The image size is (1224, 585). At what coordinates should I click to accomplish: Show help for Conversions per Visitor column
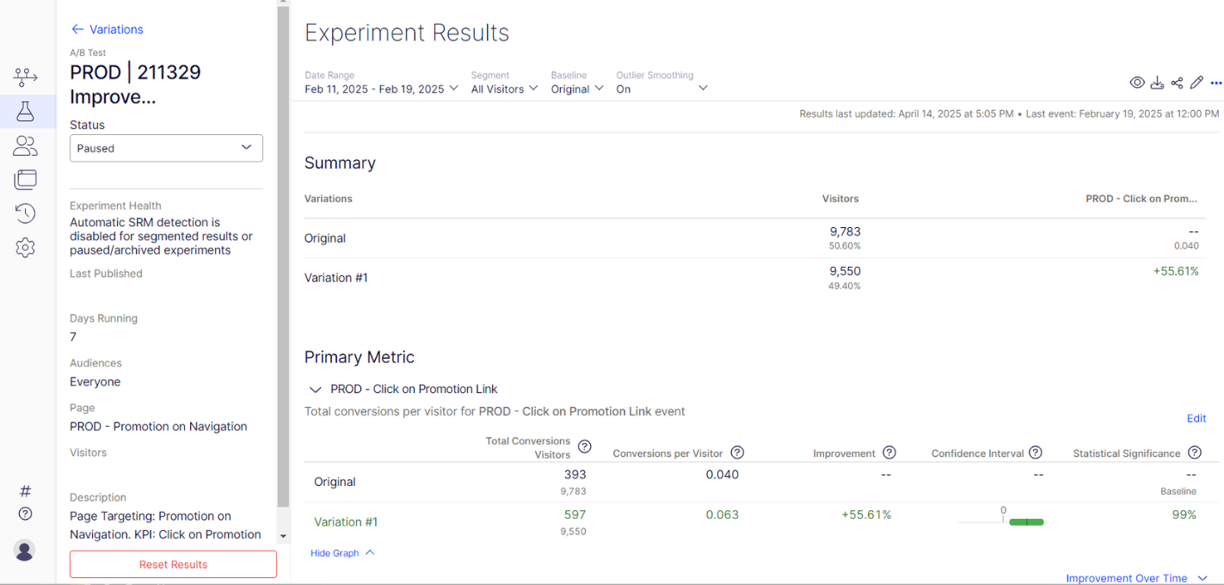(x=737, y=453)
